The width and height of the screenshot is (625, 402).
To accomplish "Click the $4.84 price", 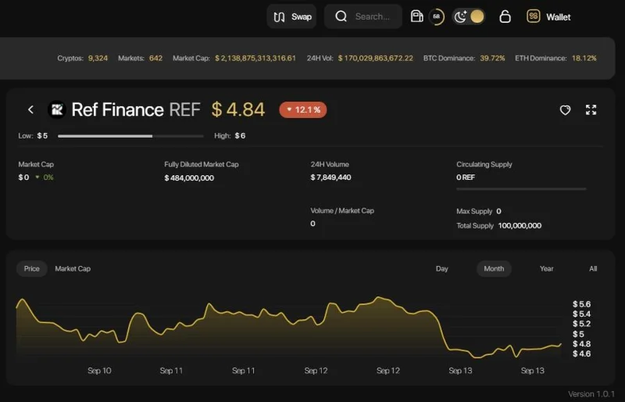I will pyautogui.click(x=238, y=109).
